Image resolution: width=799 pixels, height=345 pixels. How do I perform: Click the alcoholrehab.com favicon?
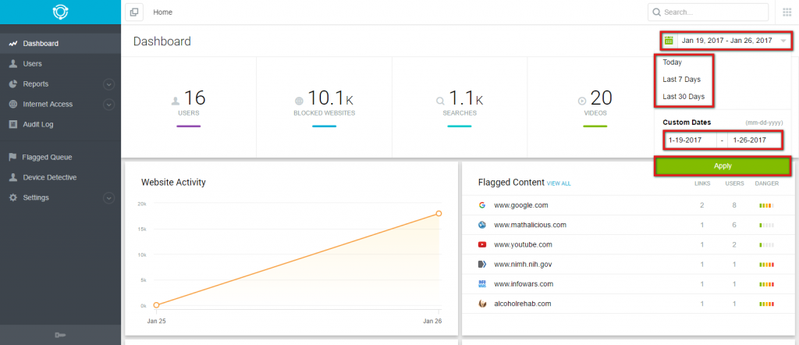[x=482, y=304]
